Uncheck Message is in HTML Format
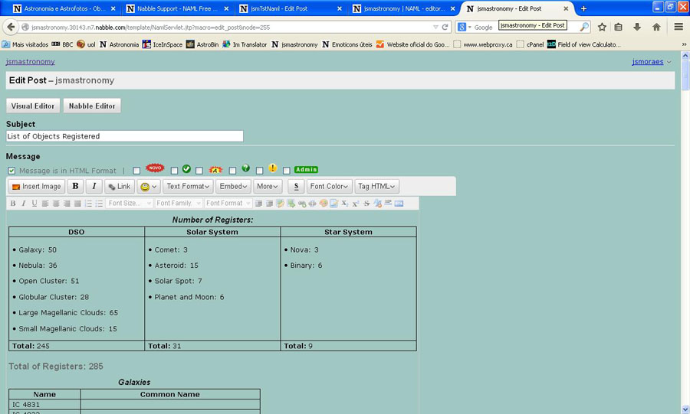Screen dimensions: 690x414 pos(11,171)
